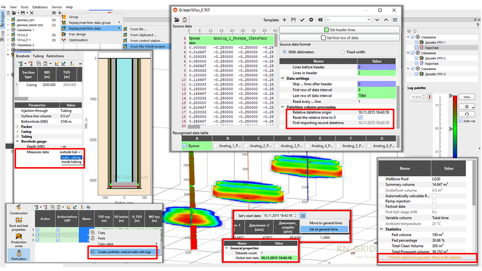Click the add template plus icon
Screen dimensions: 482x271
click(284, 20)
